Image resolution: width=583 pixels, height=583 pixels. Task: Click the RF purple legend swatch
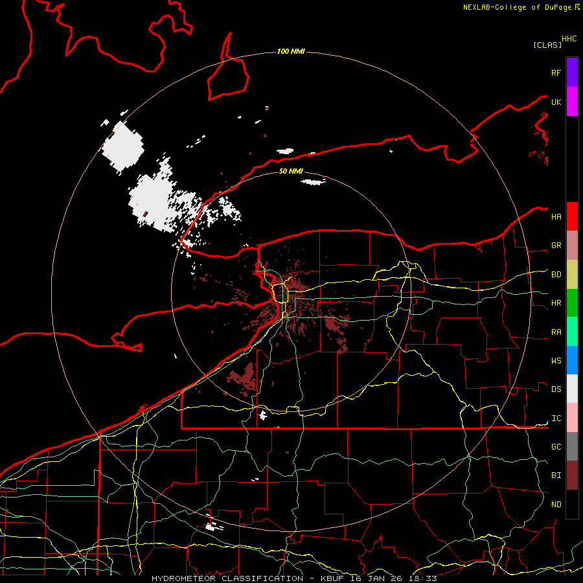click(572, 73)
